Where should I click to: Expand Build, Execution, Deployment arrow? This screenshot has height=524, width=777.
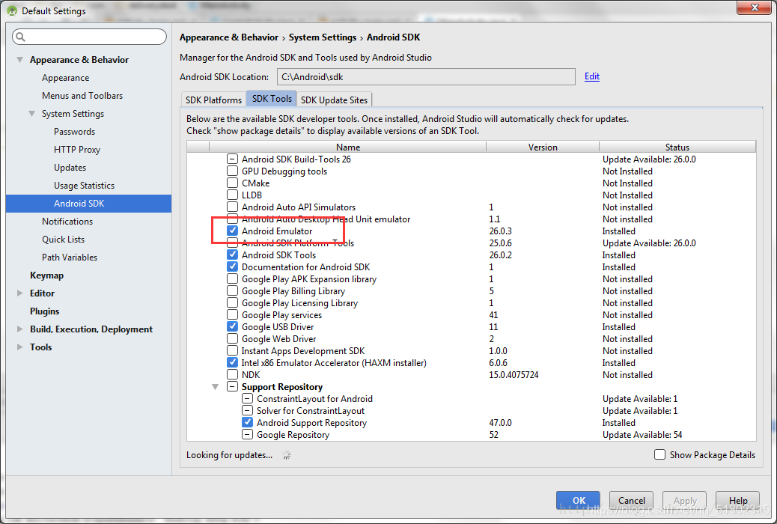point(19,329)
